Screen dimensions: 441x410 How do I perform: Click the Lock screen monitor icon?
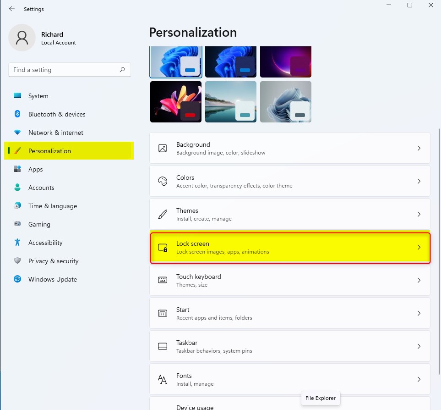click(163, 248)
